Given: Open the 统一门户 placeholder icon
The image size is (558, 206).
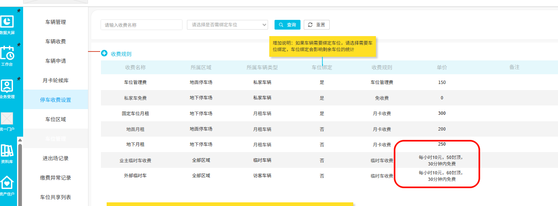Looking at the screenshot, I should pos(7,118).
